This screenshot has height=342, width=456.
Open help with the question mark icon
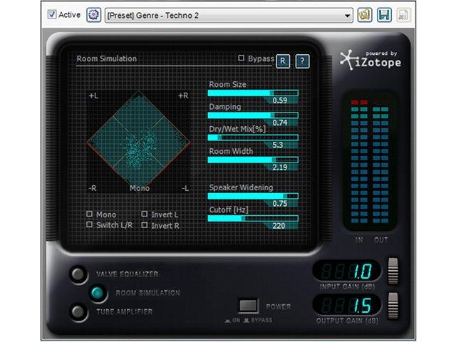302,61
